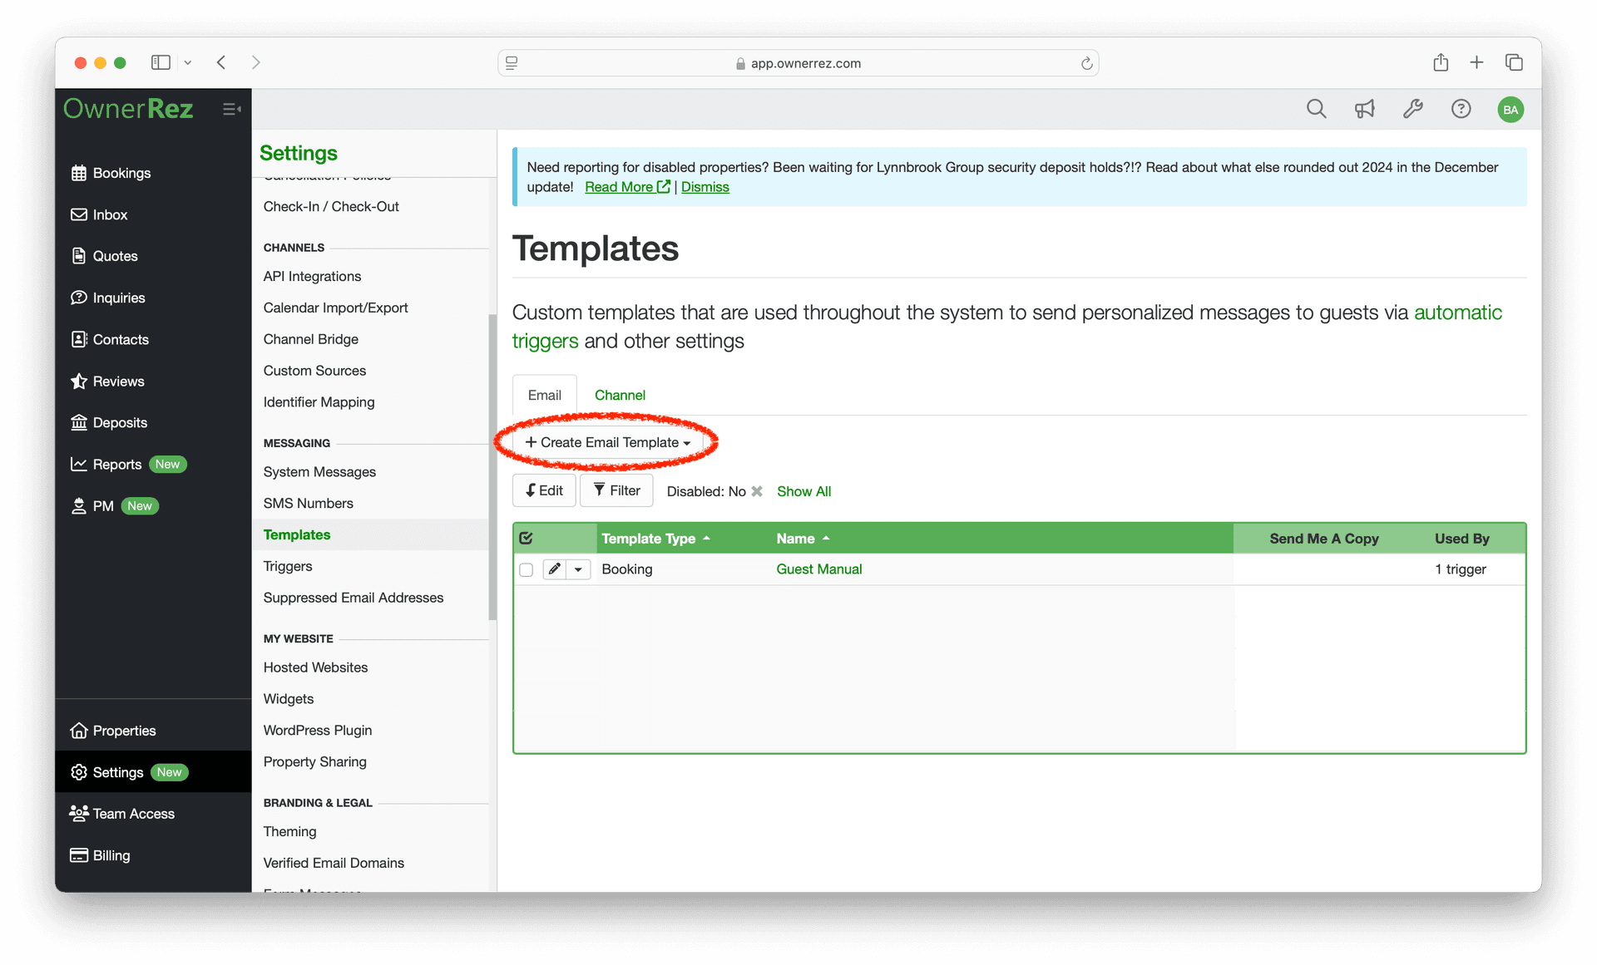This screenshot has height=965, width=1597.
Task: Reload the app.ownerrez.com page
Action: click(1086, 63)
